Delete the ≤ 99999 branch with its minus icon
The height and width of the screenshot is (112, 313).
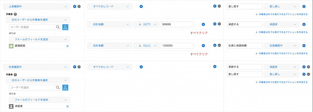pyautogui.click(x=219, y=24)
